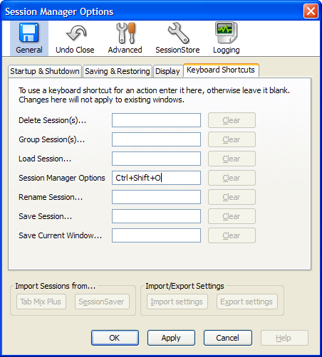Click the Load Session shortcut field
322x357 pixels.
pos(156,159)
